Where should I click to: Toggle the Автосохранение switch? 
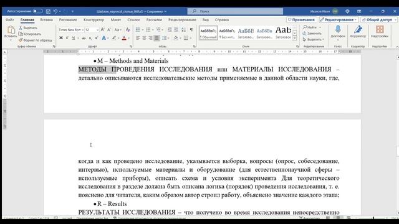coord(37,11)
